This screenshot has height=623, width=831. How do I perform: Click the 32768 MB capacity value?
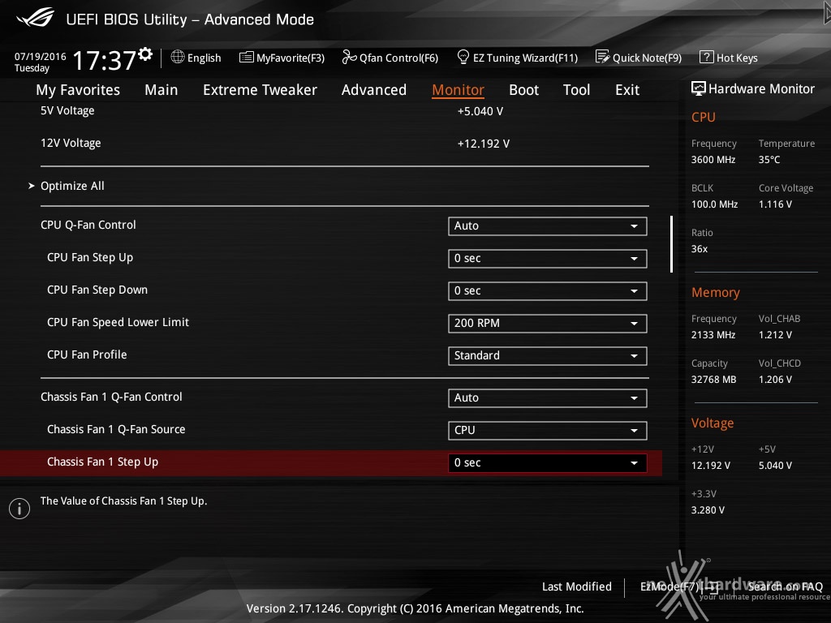pos(713,380)
